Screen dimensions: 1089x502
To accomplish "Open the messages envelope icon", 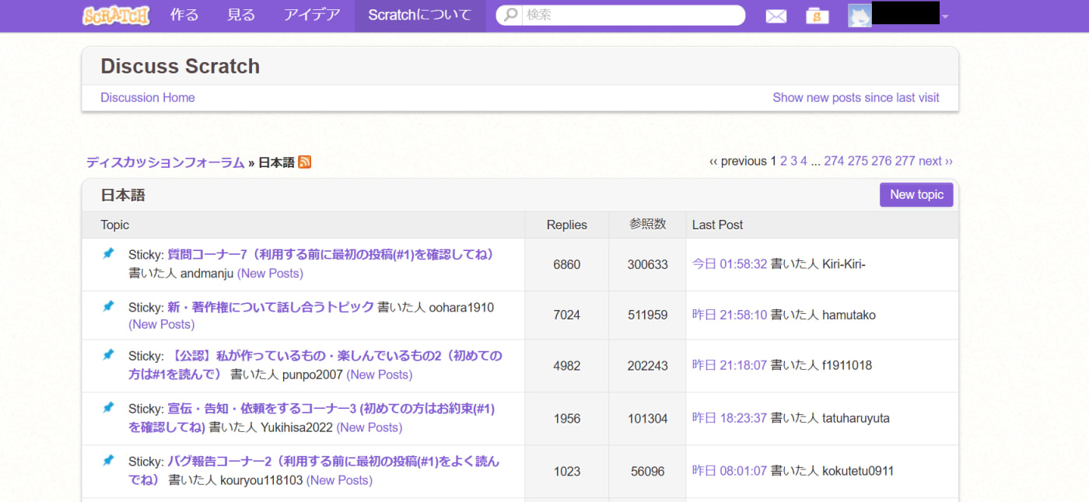I will point(776,16).
